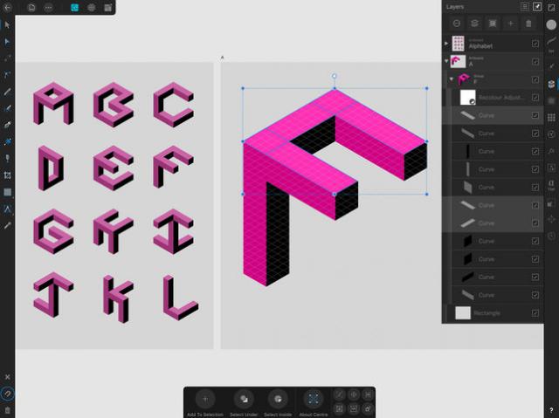Select the Artistic Text tool

(7, 209)
